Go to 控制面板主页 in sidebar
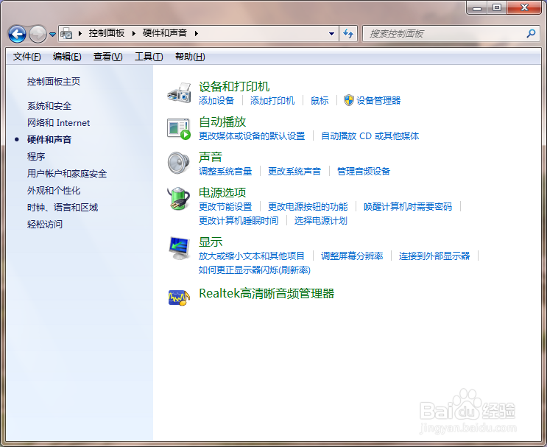This screenshot has height=447, width=547. 54,82
